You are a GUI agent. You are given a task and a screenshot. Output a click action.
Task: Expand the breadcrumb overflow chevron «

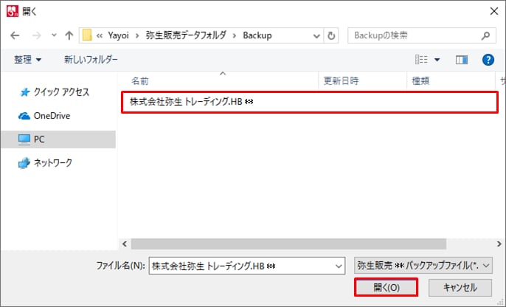tap(100, 35)
